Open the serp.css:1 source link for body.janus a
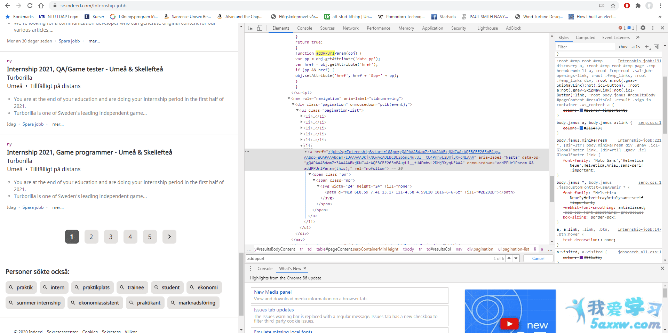 [650, 122]
